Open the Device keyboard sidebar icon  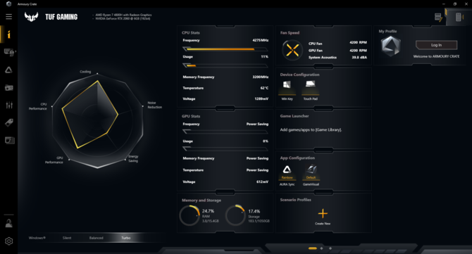(x=9, y=52)
